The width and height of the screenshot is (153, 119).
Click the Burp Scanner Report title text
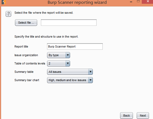tap(62, 46)
